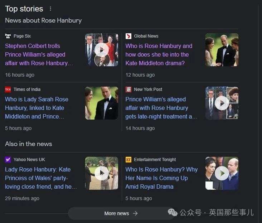Play the Entertainment Tonight video thumbnail
Image resolution: width=262 pixels, height=223 pixels.
(x=222, y=173)
